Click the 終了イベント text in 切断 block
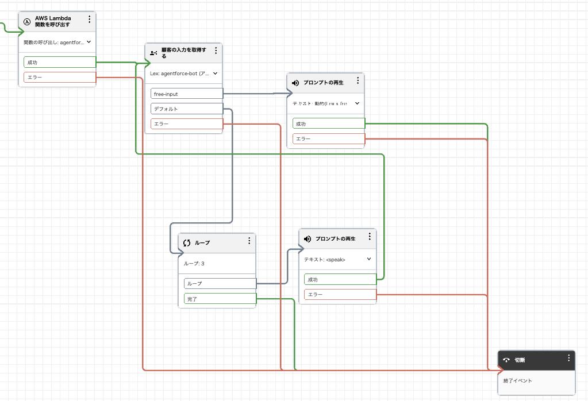 pos(517,380)
